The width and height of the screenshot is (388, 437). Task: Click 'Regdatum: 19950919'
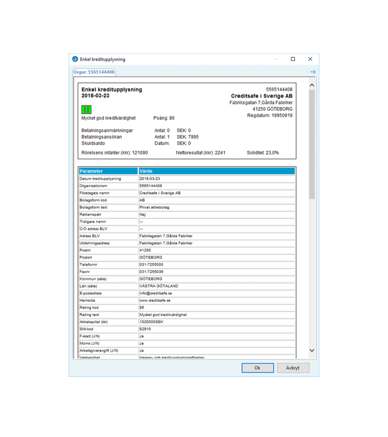[270, 115]
